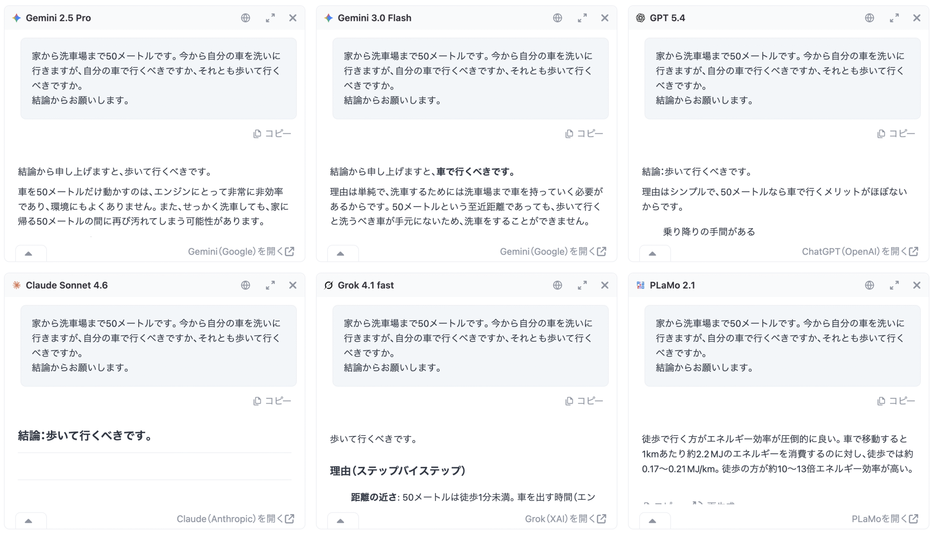Image resolution: width=938 pixels, height=534 pixels.
Task: Close the Gemini 3.0 Flash panel
Action: (x=605, y=18)
